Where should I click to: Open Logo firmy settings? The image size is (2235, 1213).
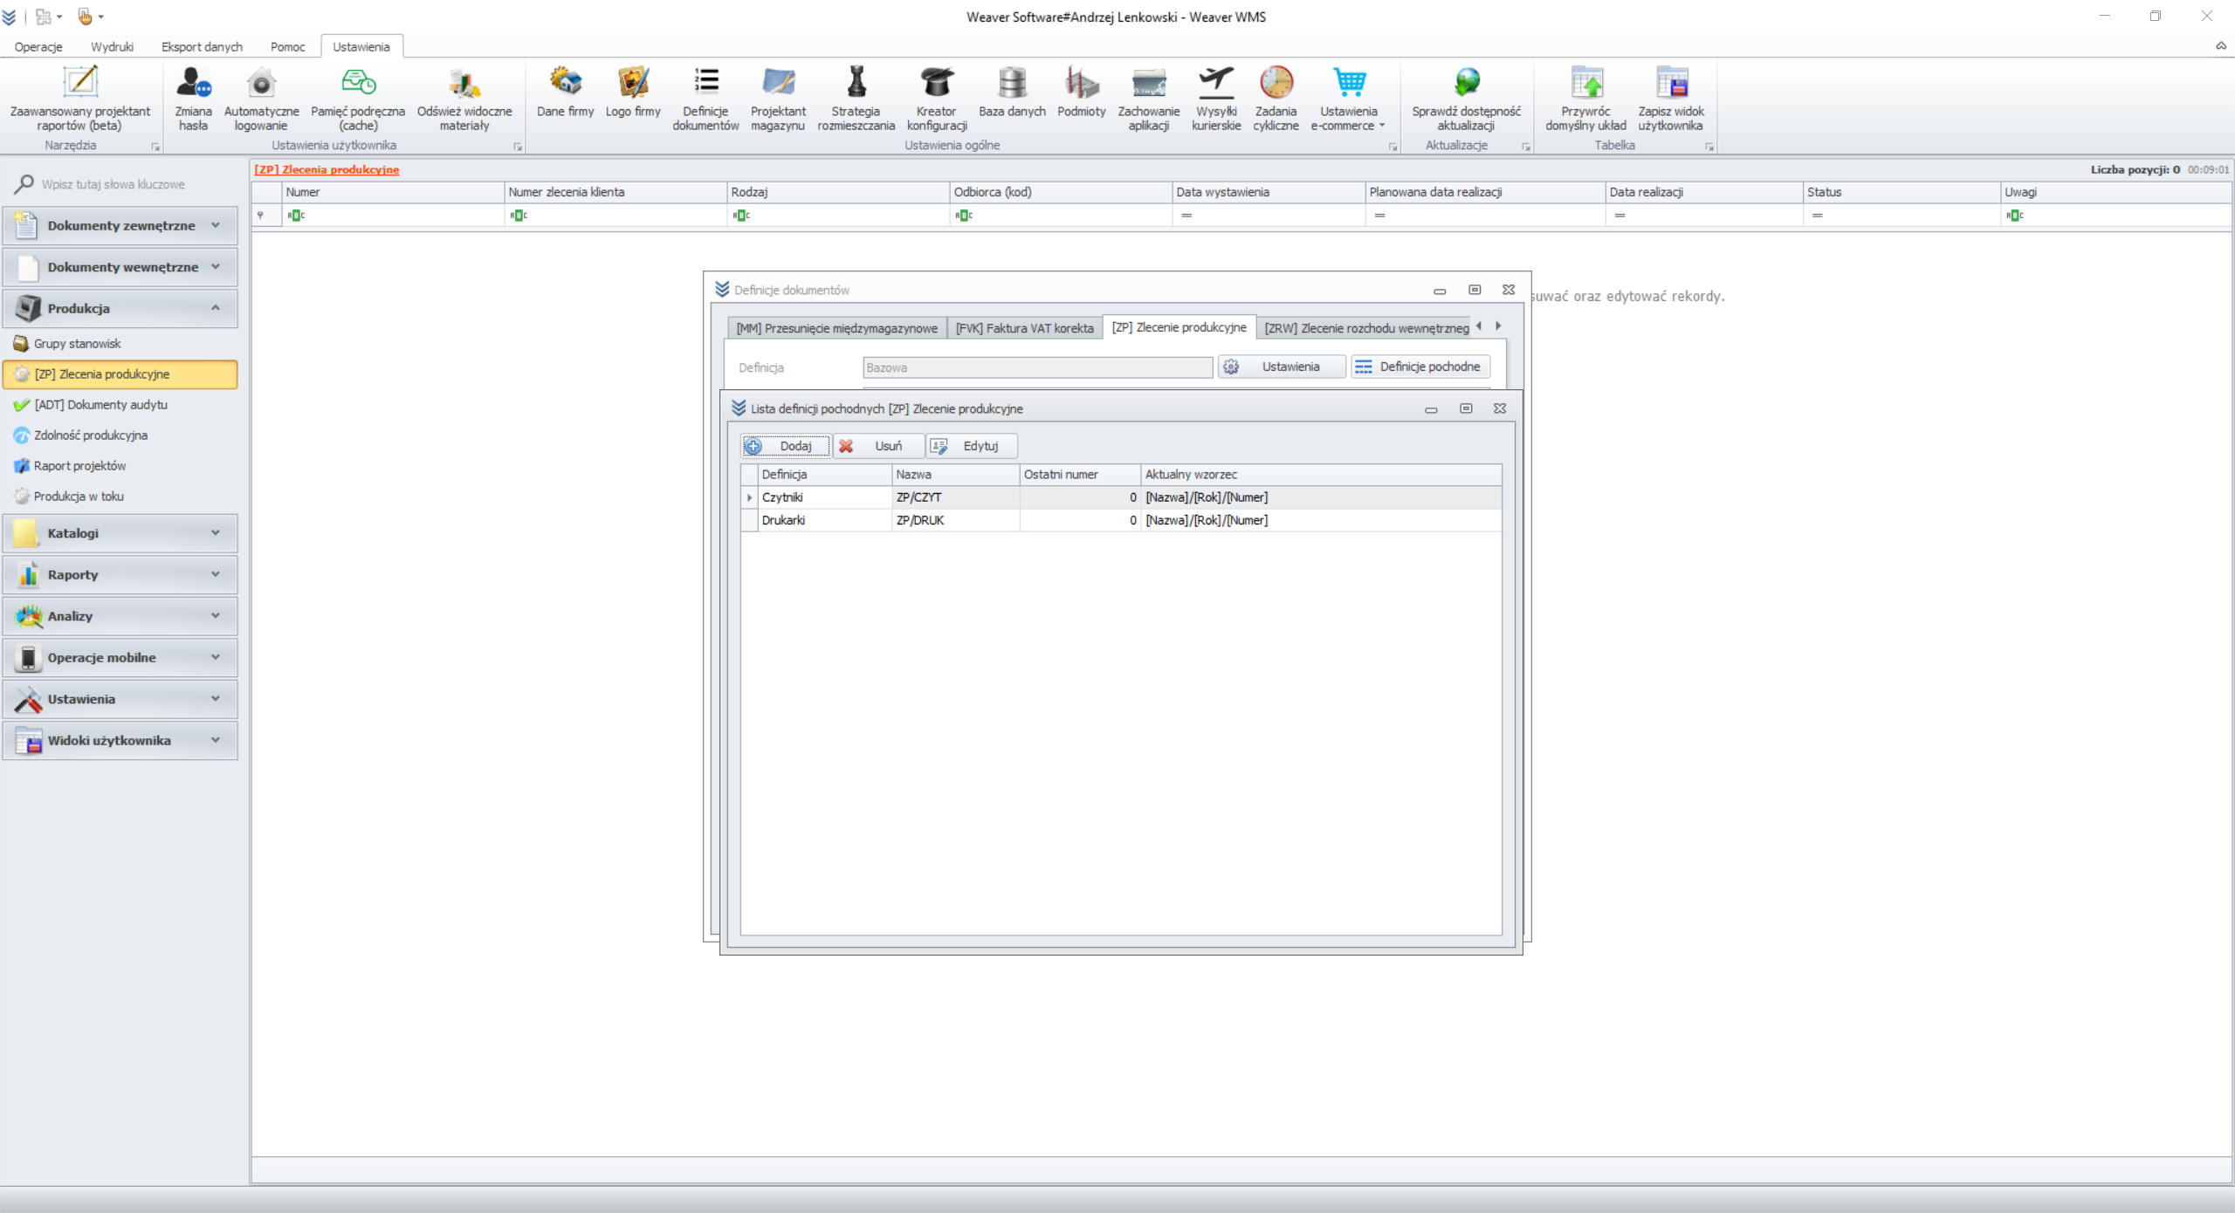[633, 92]
